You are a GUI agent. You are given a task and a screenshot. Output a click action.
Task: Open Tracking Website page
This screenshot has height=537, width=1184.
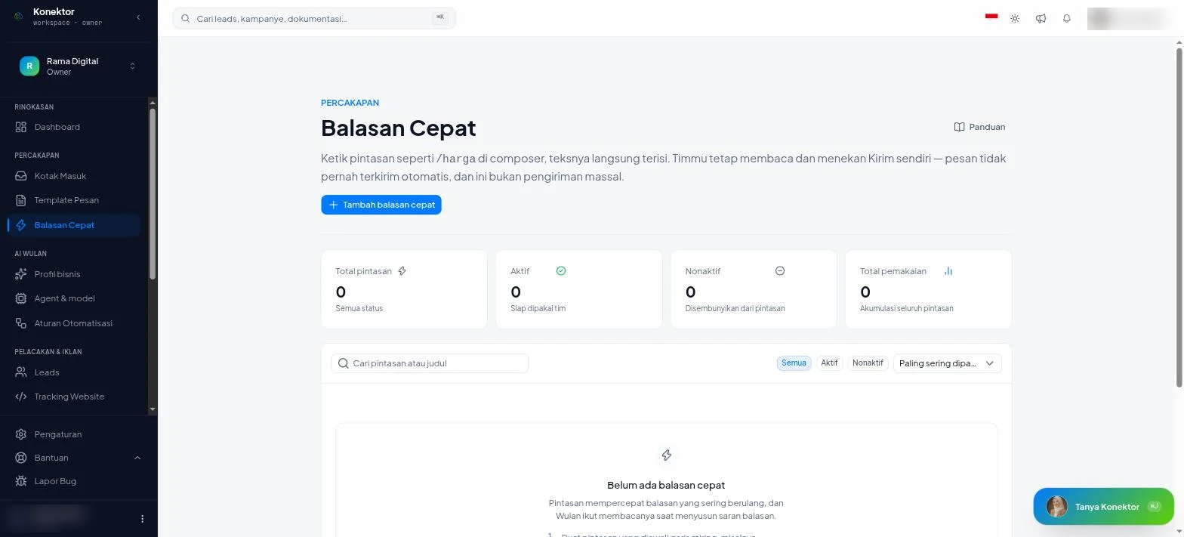(74, 397)
